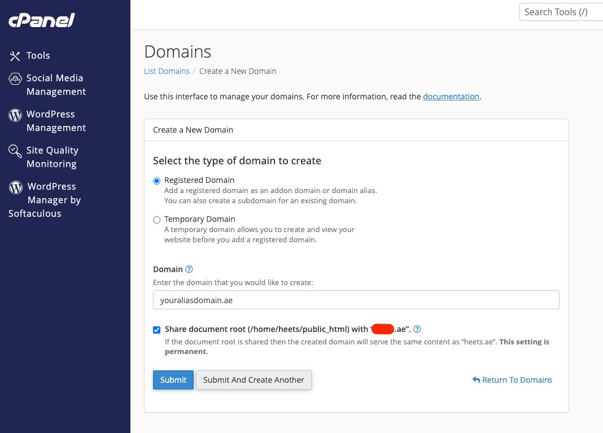The image size is (603, 433).
Task: Click the help icon next to Domain label
Action: click(x=189, y=269)
